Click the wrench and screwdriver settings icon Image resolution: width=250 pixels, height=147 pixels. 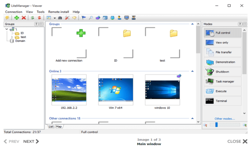pyautogui.click(x=67, y=18)
